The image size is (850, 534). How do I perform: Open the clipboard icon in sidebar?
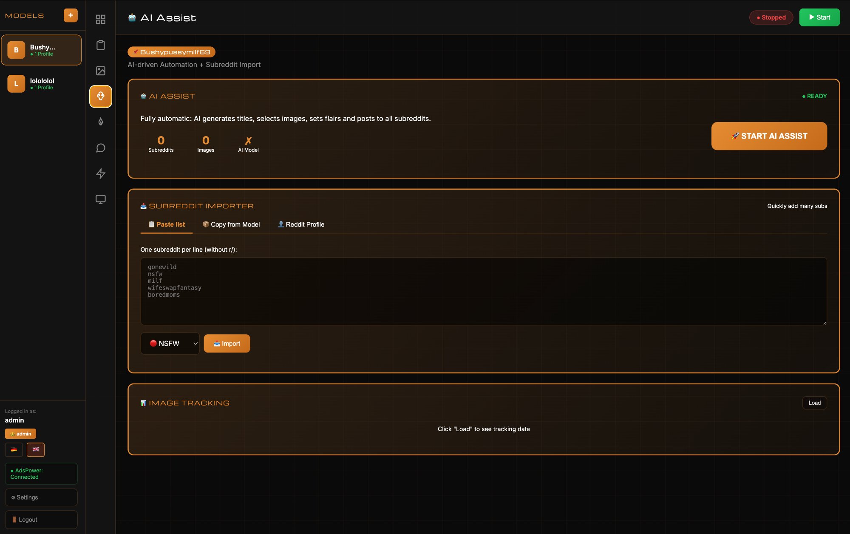tap(100, 45)
